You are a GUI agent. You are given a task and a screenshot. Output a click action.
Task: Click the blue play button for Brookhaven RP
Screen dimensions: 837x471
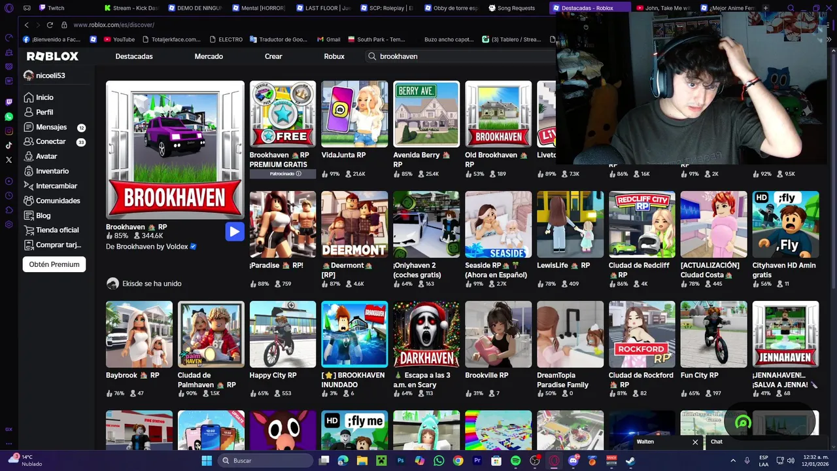[235, 232]
